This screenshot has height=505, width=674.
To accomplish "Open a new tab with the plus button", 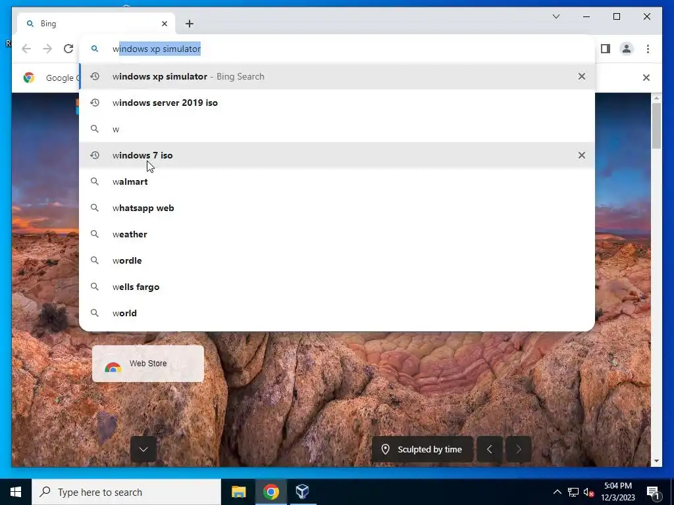I will tap(190, 24).
